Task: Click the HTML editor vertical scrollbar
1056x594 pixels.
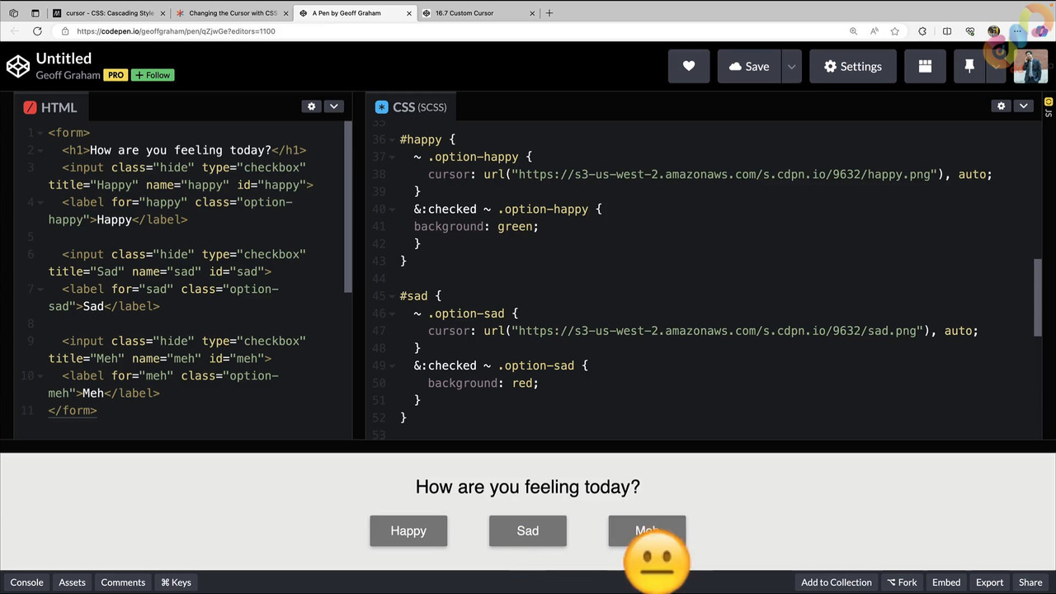Action: pyautogui.click(x=348, y=206)
